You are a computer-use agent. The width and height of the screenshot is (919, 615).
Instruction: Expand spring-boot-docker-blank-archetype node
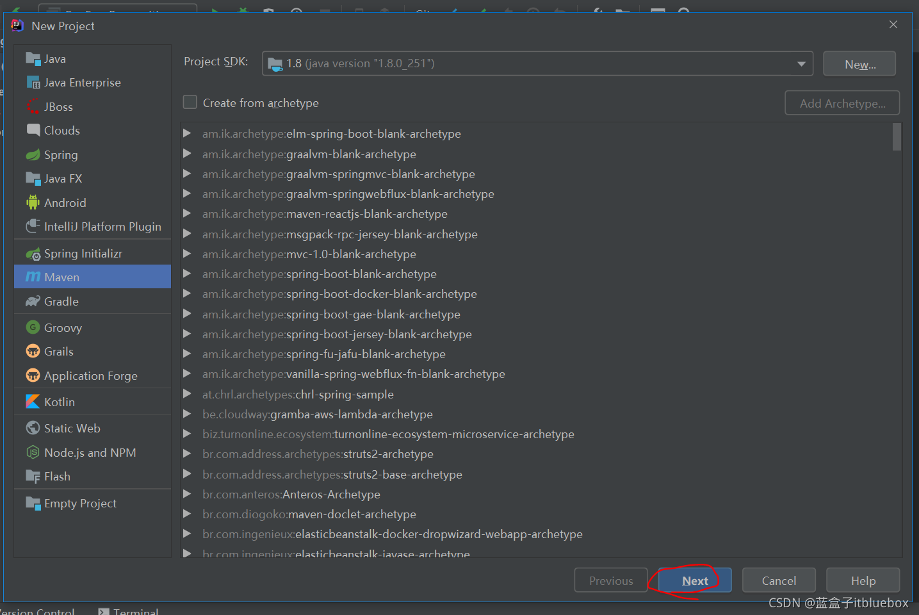pos(187,293)
